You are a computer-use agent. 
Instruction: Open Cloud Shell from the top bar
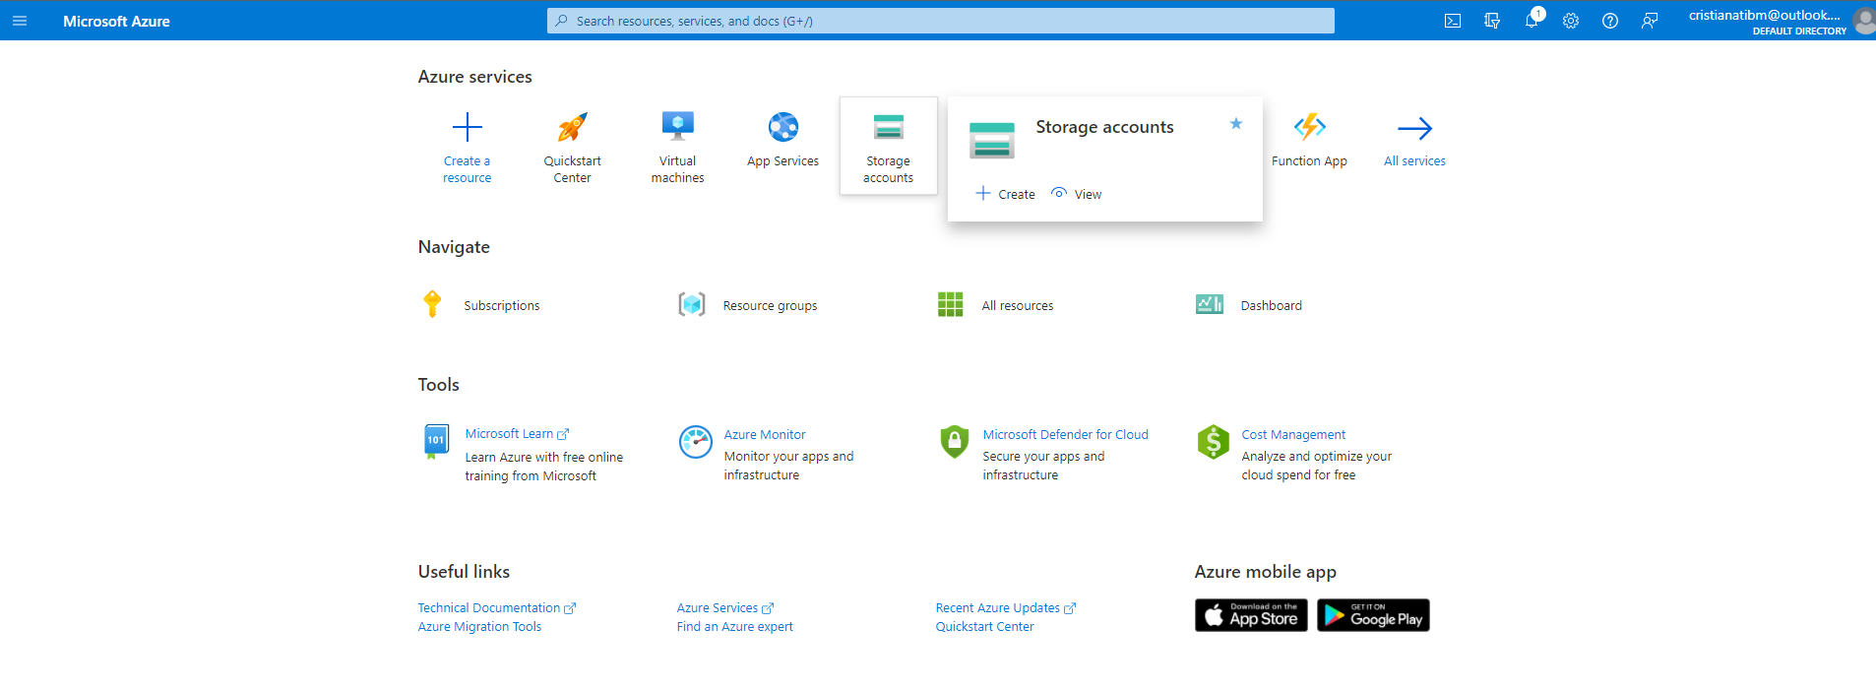pyautogui.click(x=1452, y=21)
